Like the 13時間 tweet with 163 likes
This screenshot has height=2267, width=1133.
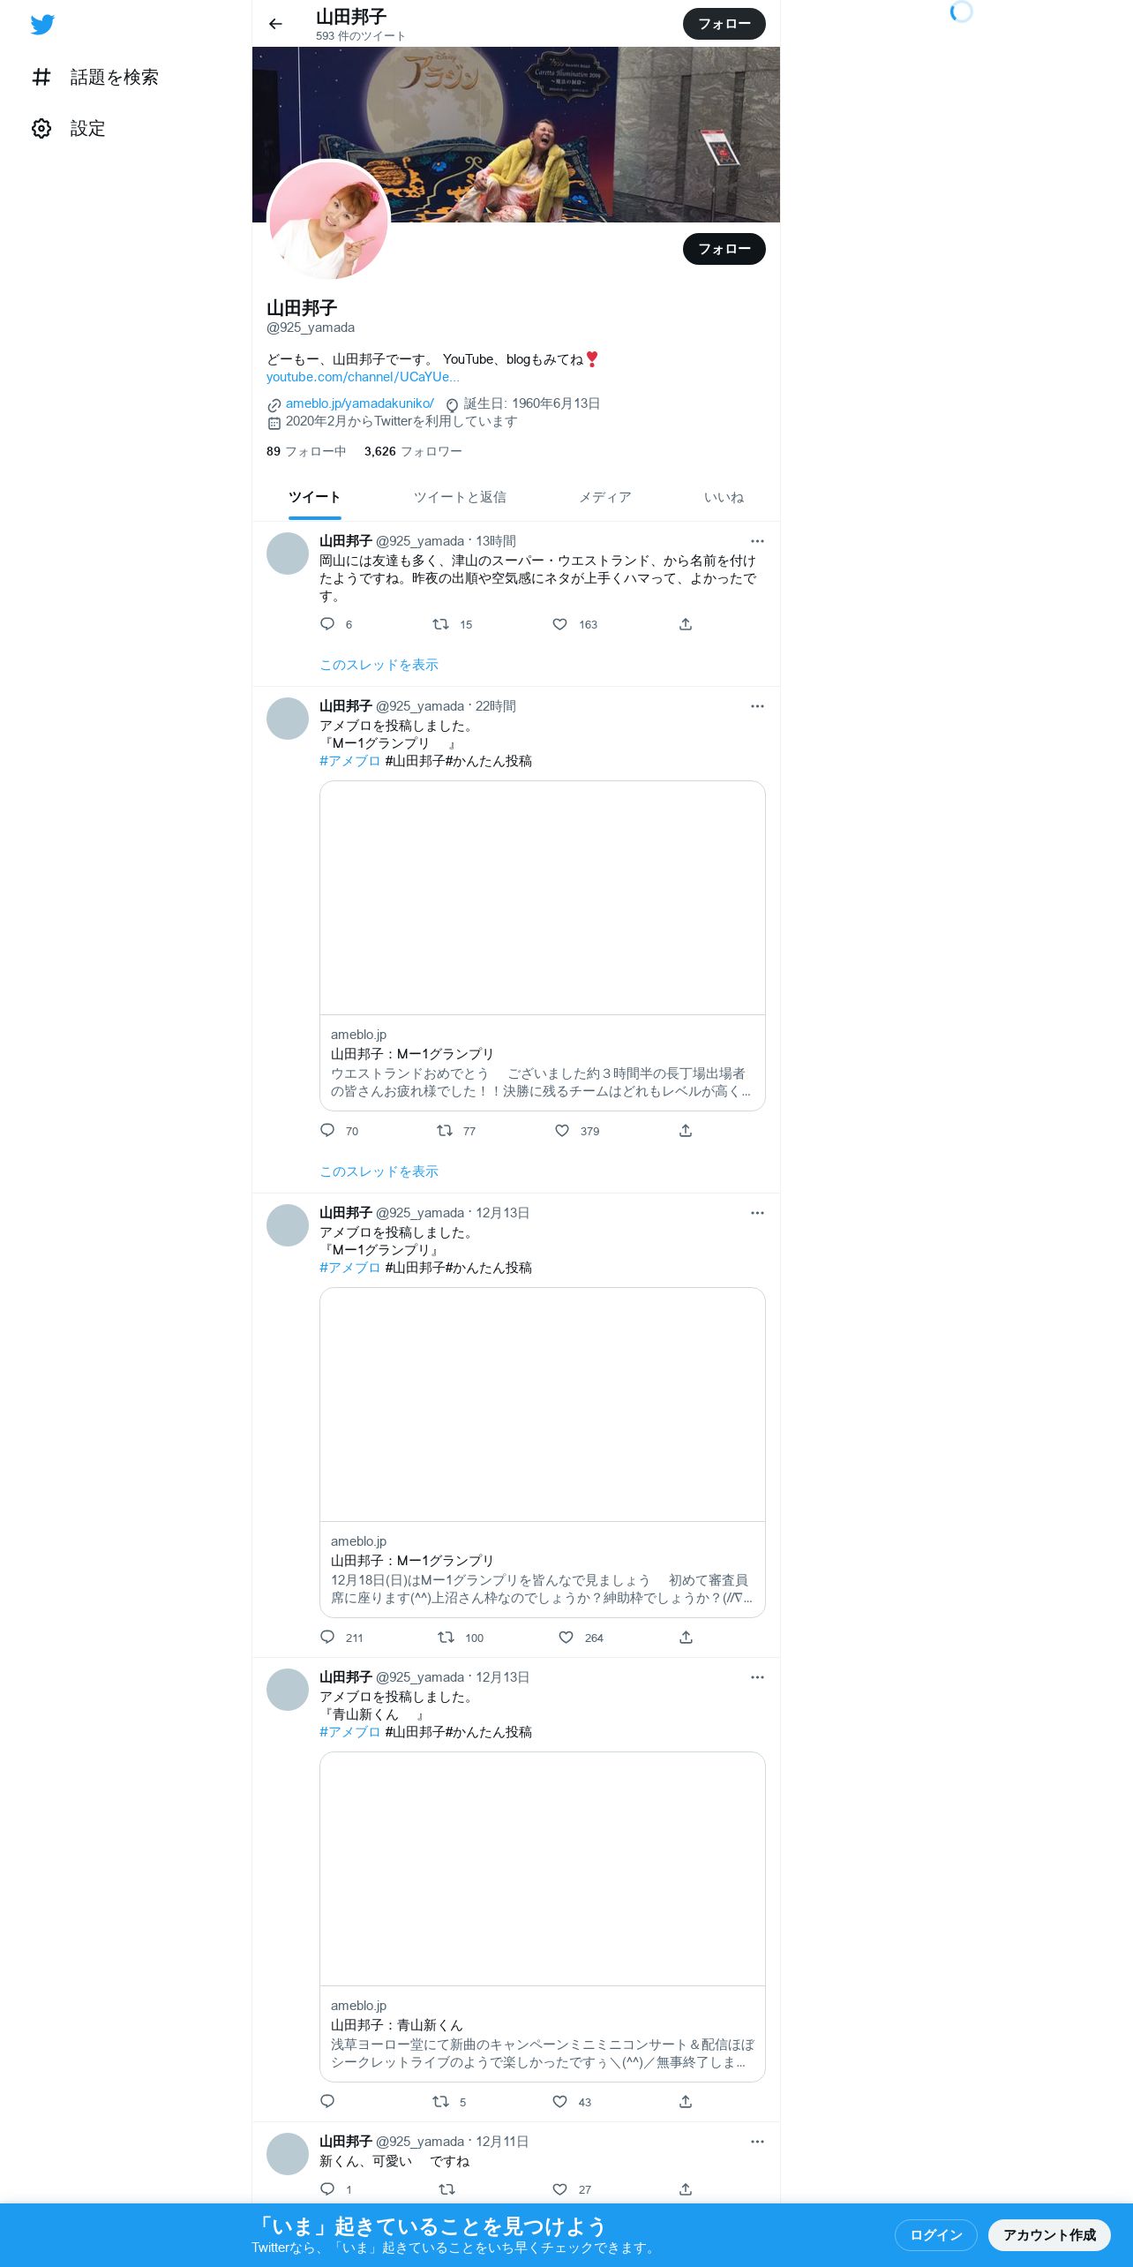tap(559, 624)
